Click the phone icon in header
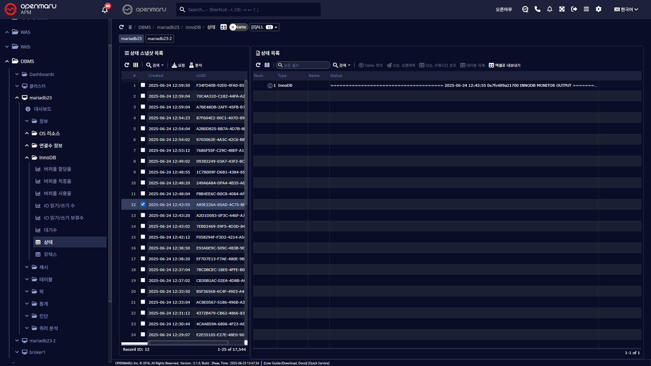Viewport: 651px width, 366px height. [x=537, y=9]
